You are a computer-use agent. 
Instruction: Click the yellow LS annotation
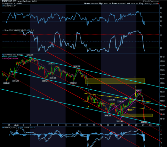[88, 107]
